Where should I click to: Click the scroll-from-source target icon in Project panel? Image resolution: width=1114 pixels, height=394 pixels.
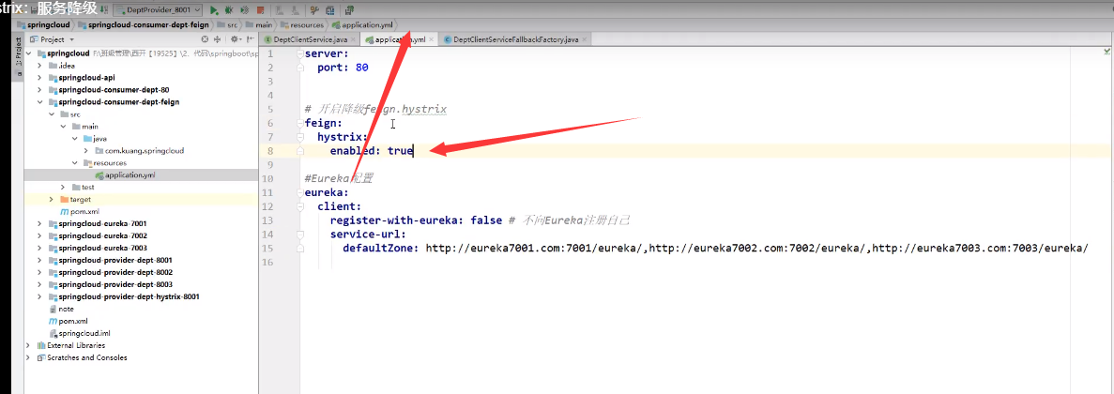click(206, 39)
